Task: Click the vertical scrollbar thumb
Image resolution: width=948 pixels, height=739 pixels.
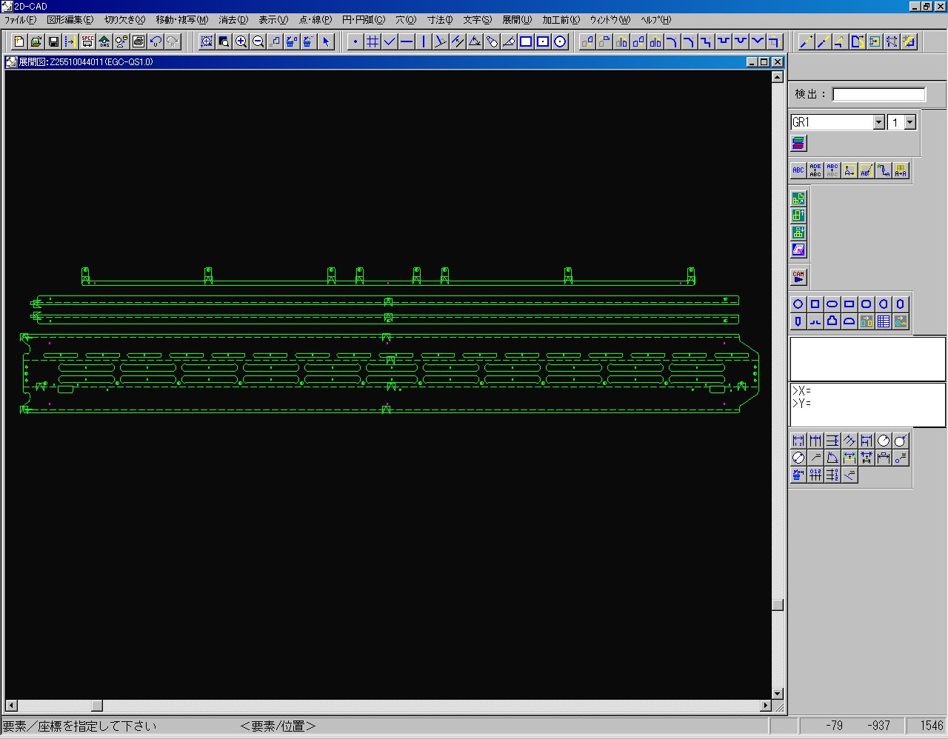Action: click(x=777, y=604)
